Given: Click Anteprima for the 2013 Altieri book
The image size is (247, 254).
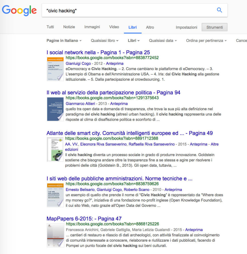Looking at the screenshot, I should pos(119,104).
